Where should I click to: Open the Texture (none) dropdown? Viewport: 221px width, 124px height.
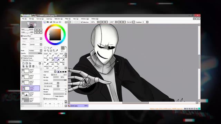click(x=36, y=39)
